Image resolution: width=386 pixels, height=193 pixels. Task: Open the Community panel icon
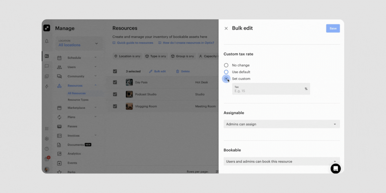60,76
